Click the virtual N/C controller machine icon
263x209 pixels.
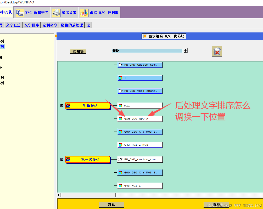[84, 13]
